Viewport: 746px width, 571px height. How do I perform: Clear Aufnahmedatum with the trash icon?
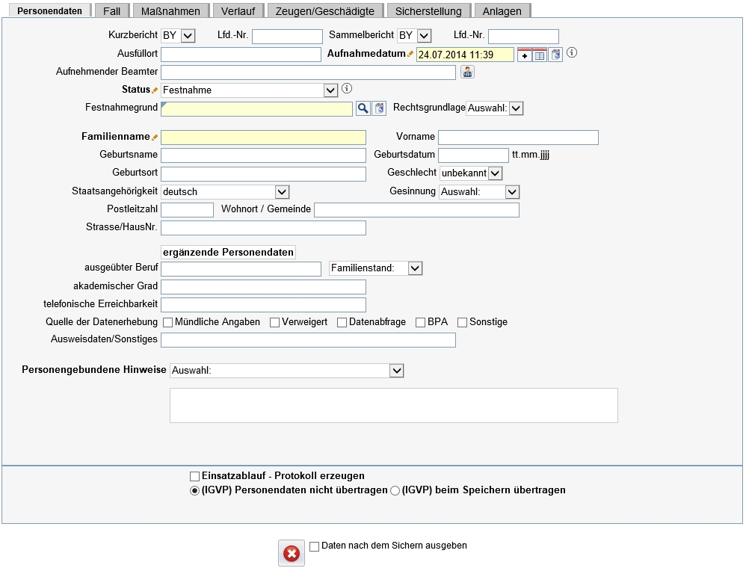(x=555, y=55)
